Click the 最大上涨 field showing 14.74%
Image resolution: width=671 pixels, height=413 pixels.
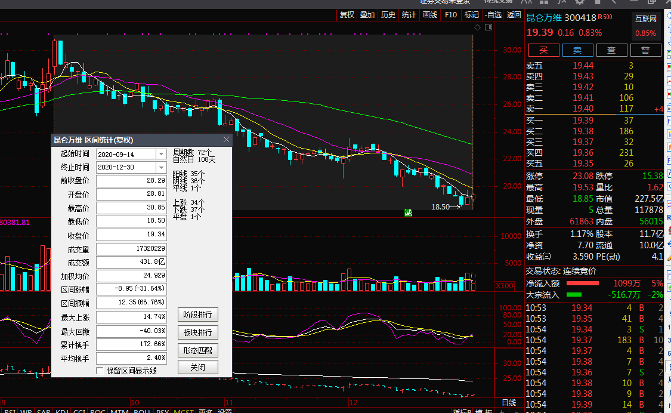click(131, 317)
